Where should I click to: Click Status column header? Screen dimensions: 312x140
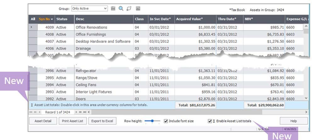click(64, 19)
